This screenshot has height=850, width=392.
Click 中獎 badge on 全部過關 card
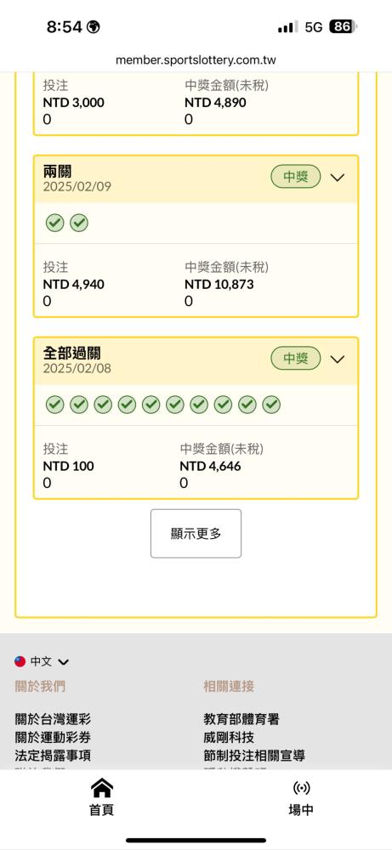296,359
